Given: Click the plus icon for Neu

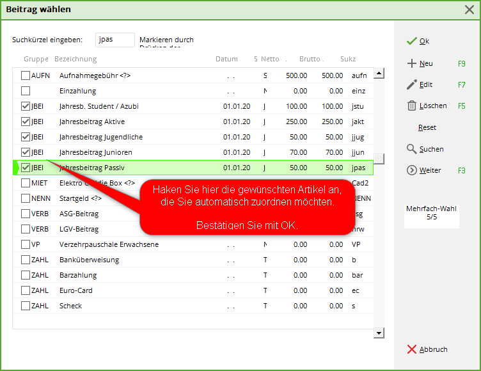Looking at the screenshot, I should point(411,63).
